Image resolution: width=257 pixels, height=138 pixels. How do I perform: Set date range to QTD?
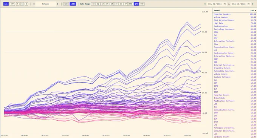pyautogui.click(x=136, y=4)
